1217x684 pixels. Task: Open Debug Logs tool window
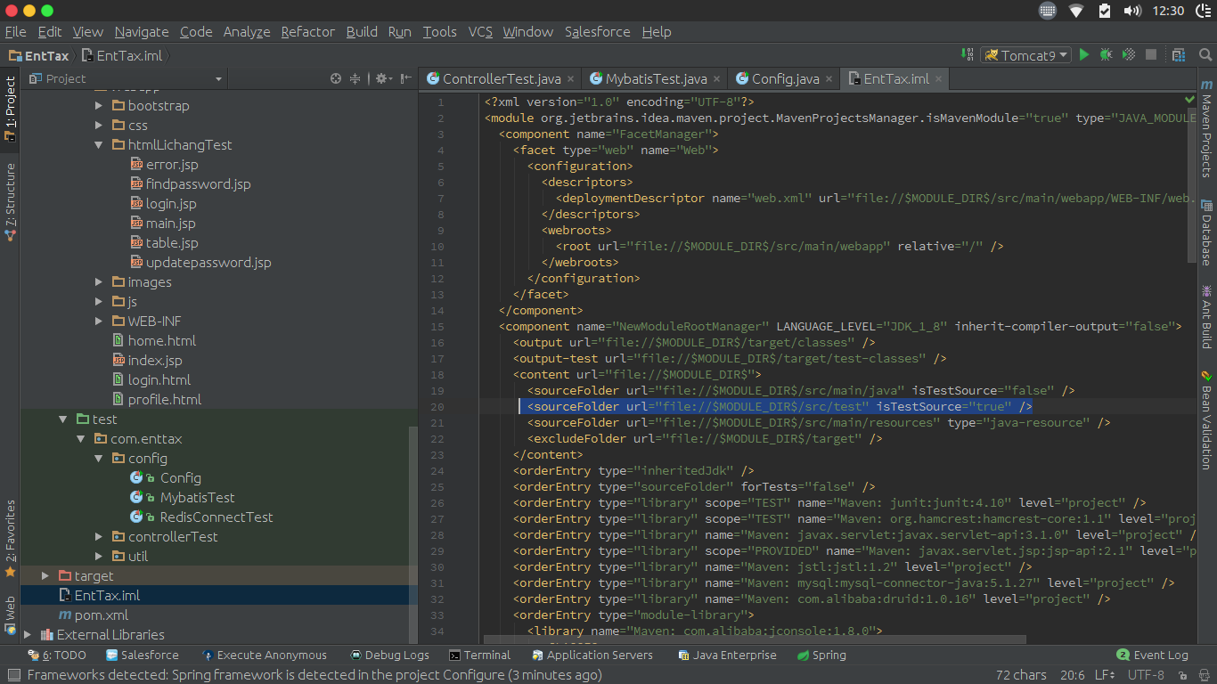click(x=390, y=655)
